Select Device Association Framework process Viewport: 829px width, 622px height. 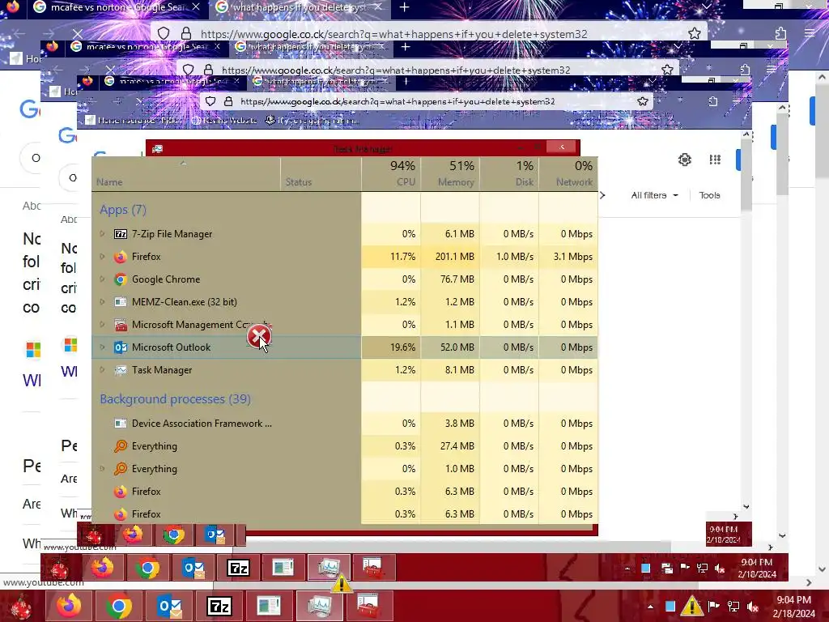[345, 423]
